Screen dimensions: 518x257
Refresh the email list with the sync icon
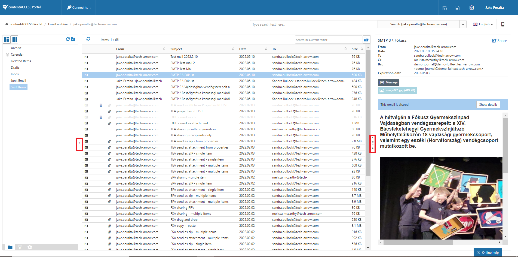point(88,39)
